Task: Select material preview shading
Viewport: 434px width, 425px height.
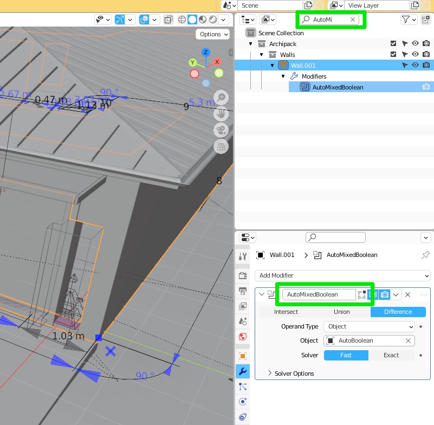Action: 203,20
